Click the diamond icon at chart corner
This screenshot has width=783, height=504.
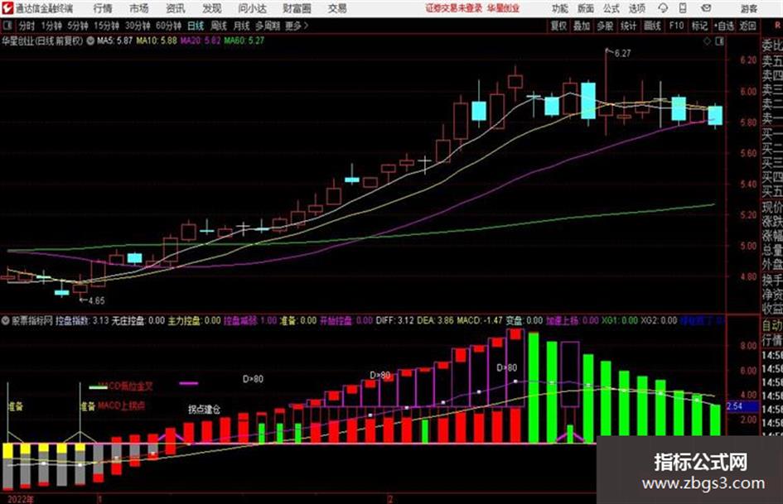point(707,41)
